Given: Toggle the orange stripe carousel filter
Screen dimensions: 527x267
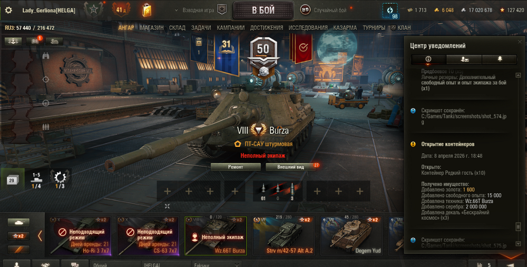Looking at the screenshot, I should pos(18,249).
